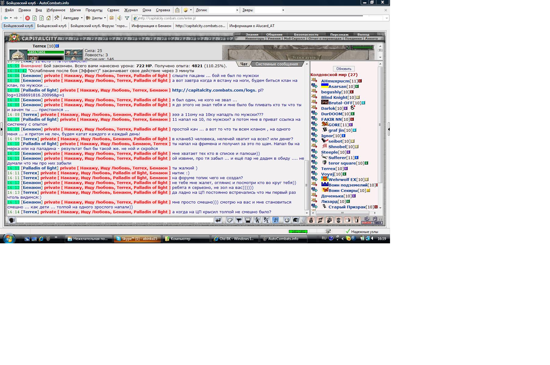Image resolution: width=550 pixels, height=365 pixels.
Task: Switch to Системные сообщения chat tab
Action: pos(277,64)
